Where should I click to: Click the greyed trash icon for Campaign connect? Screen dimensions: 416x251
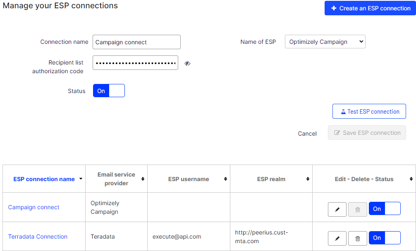pyautogui.click(x=358, y=209)
